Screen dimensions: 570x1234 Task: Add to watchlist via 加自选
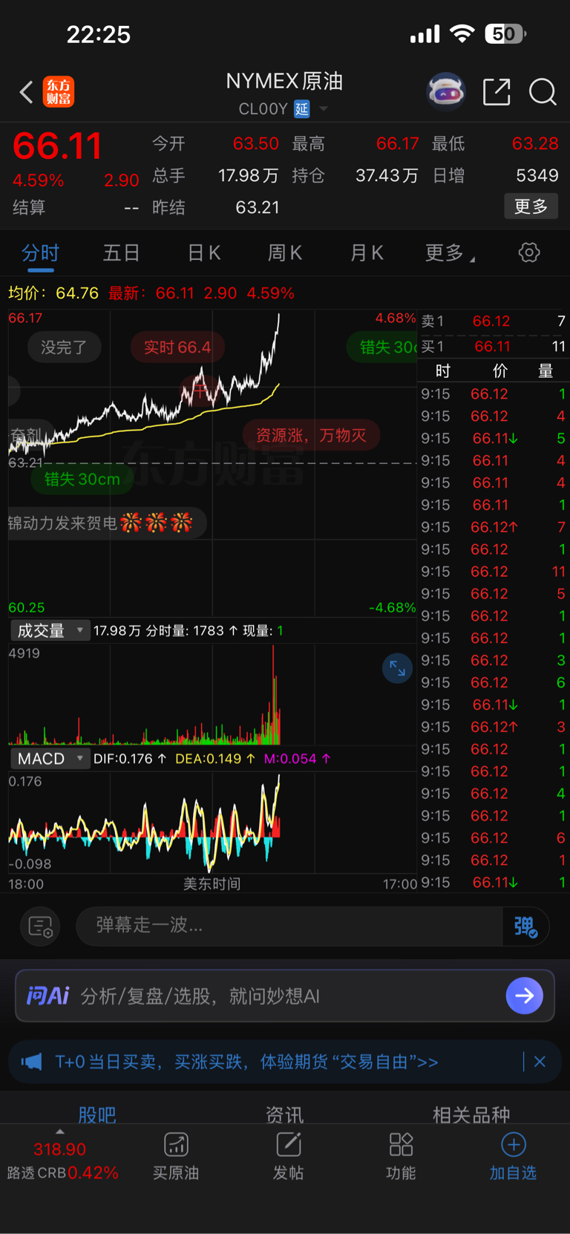coord(513,1156)
